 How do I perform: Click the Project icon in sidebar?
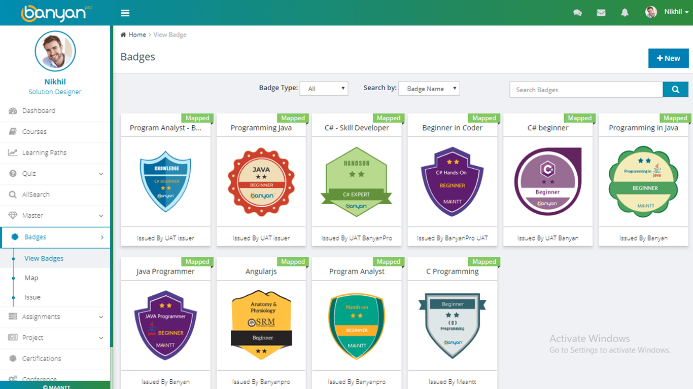(13, 337)
